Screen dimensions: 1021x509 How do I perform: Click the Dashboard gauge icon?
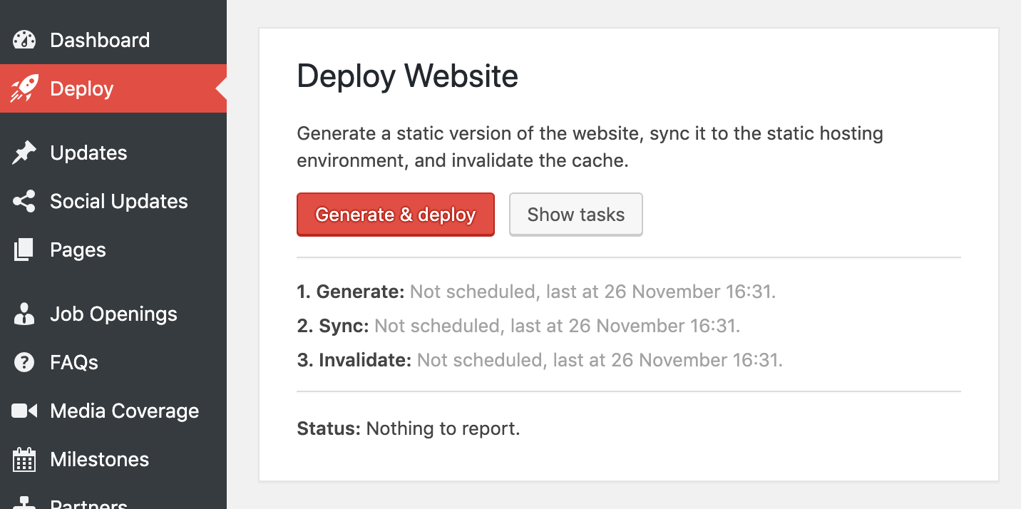(x=24, y=40)
